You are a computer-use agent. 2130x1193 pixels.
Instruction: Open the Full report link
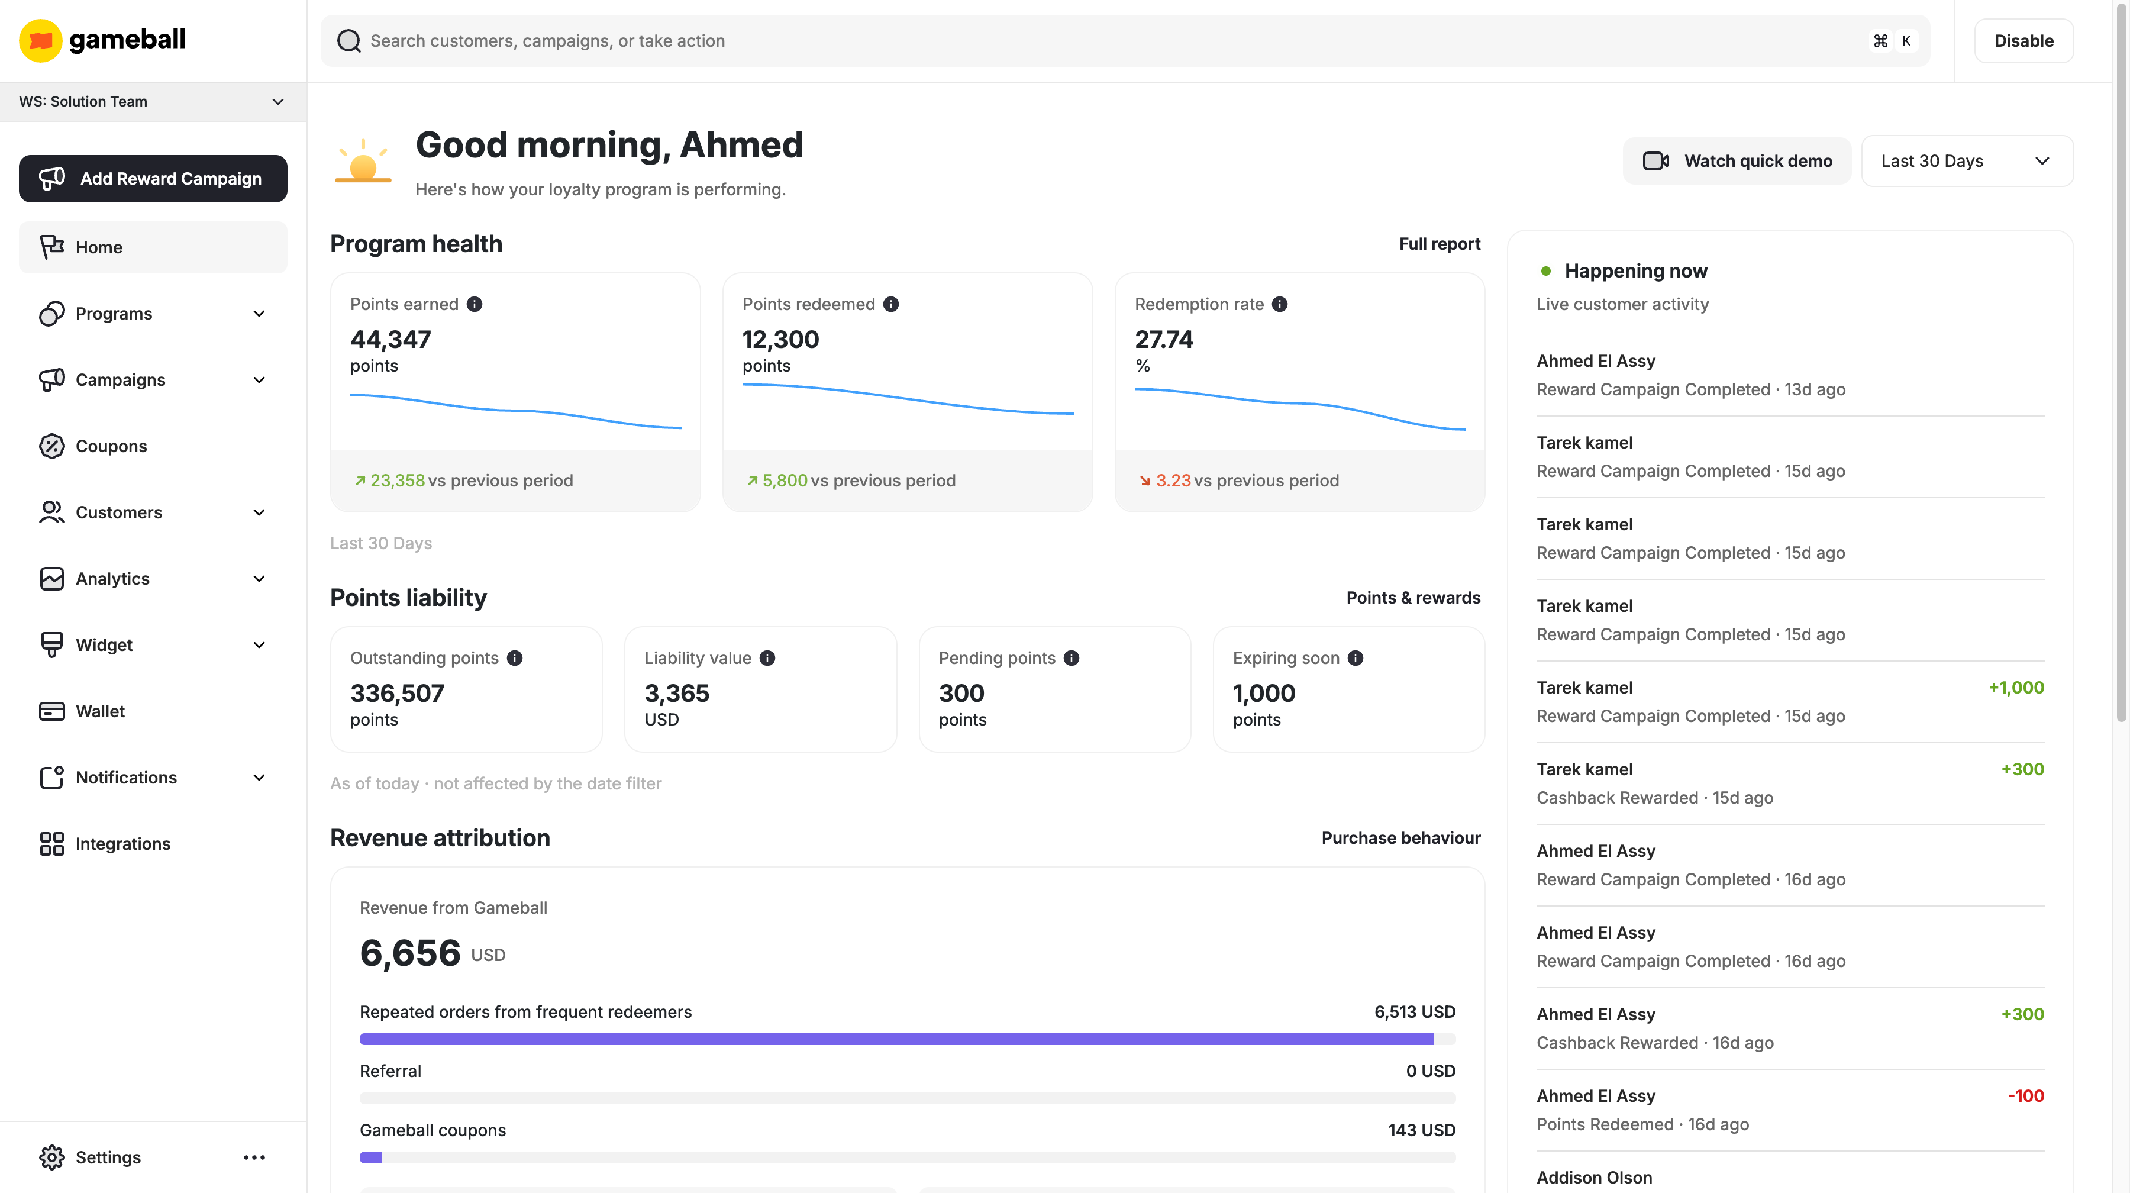pos(1440,244)
